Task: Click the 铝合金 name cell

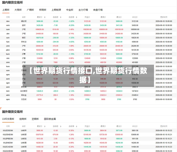Action: tap(24, 95)
